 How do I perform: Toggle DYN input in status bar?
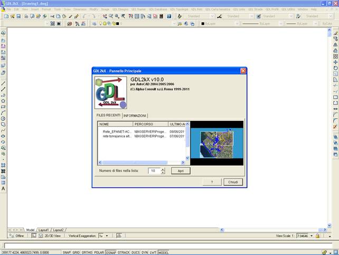(145, 252)
